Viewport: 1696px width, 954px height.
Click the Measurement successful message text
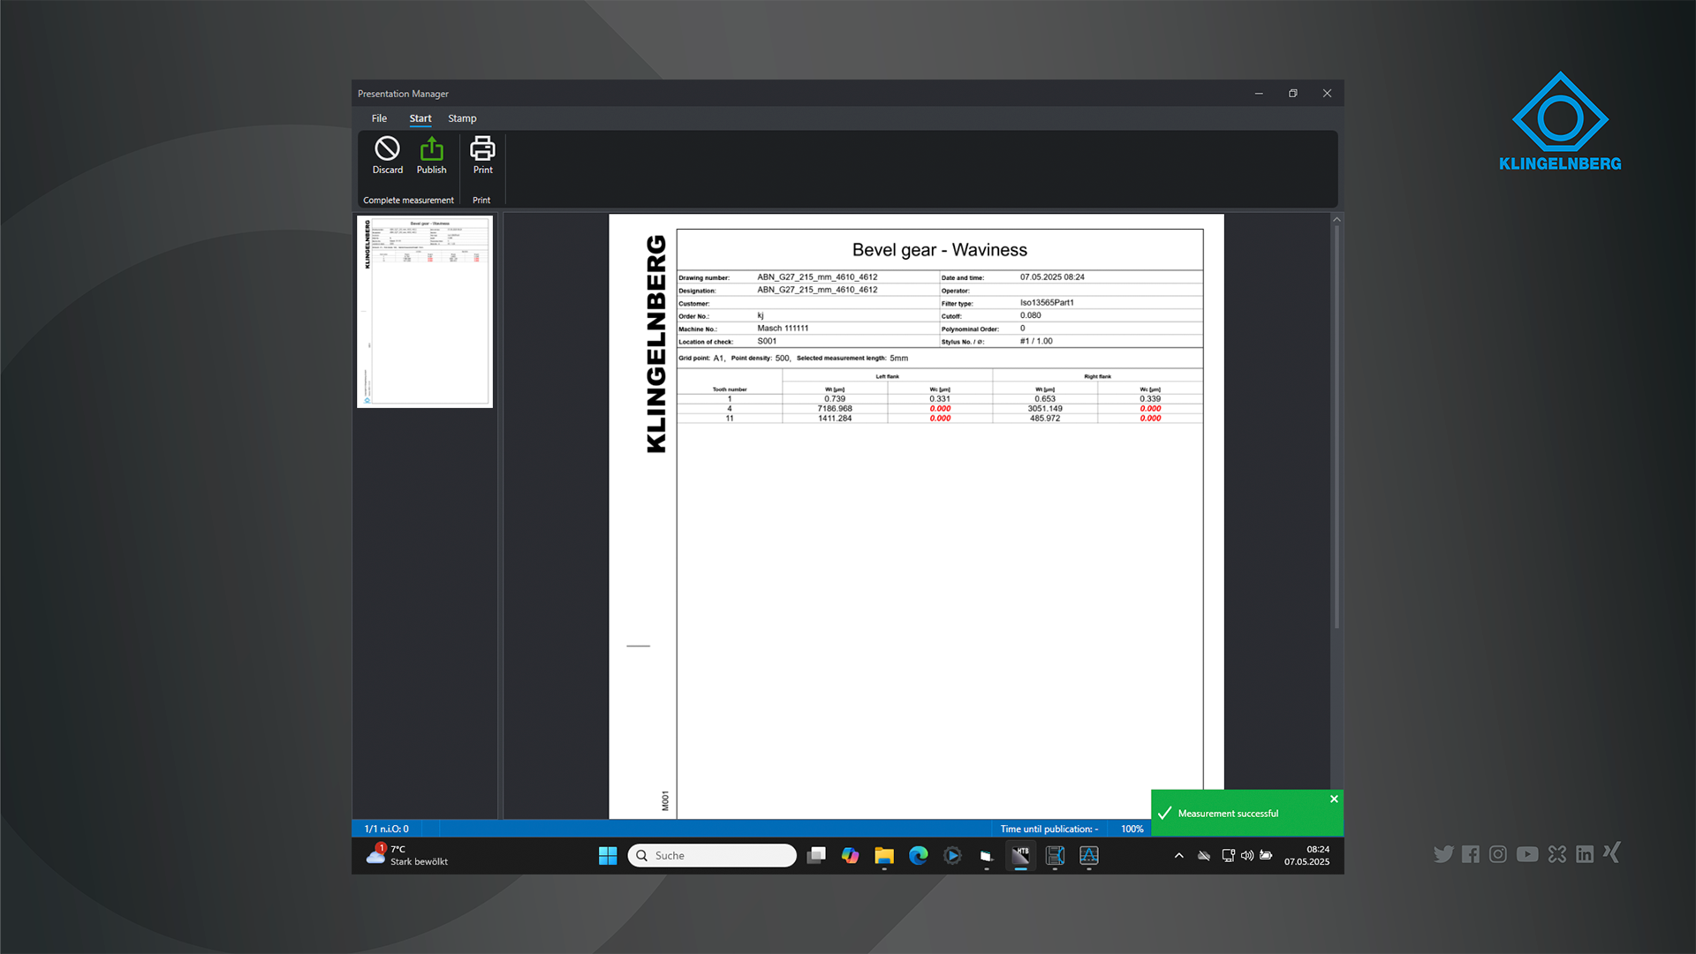tap(1228, 814)
